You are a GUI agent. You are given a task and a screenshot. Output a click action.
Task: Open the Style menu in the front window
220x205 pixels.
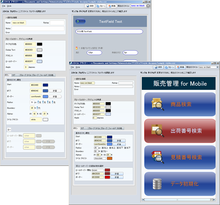click(78, 67)
